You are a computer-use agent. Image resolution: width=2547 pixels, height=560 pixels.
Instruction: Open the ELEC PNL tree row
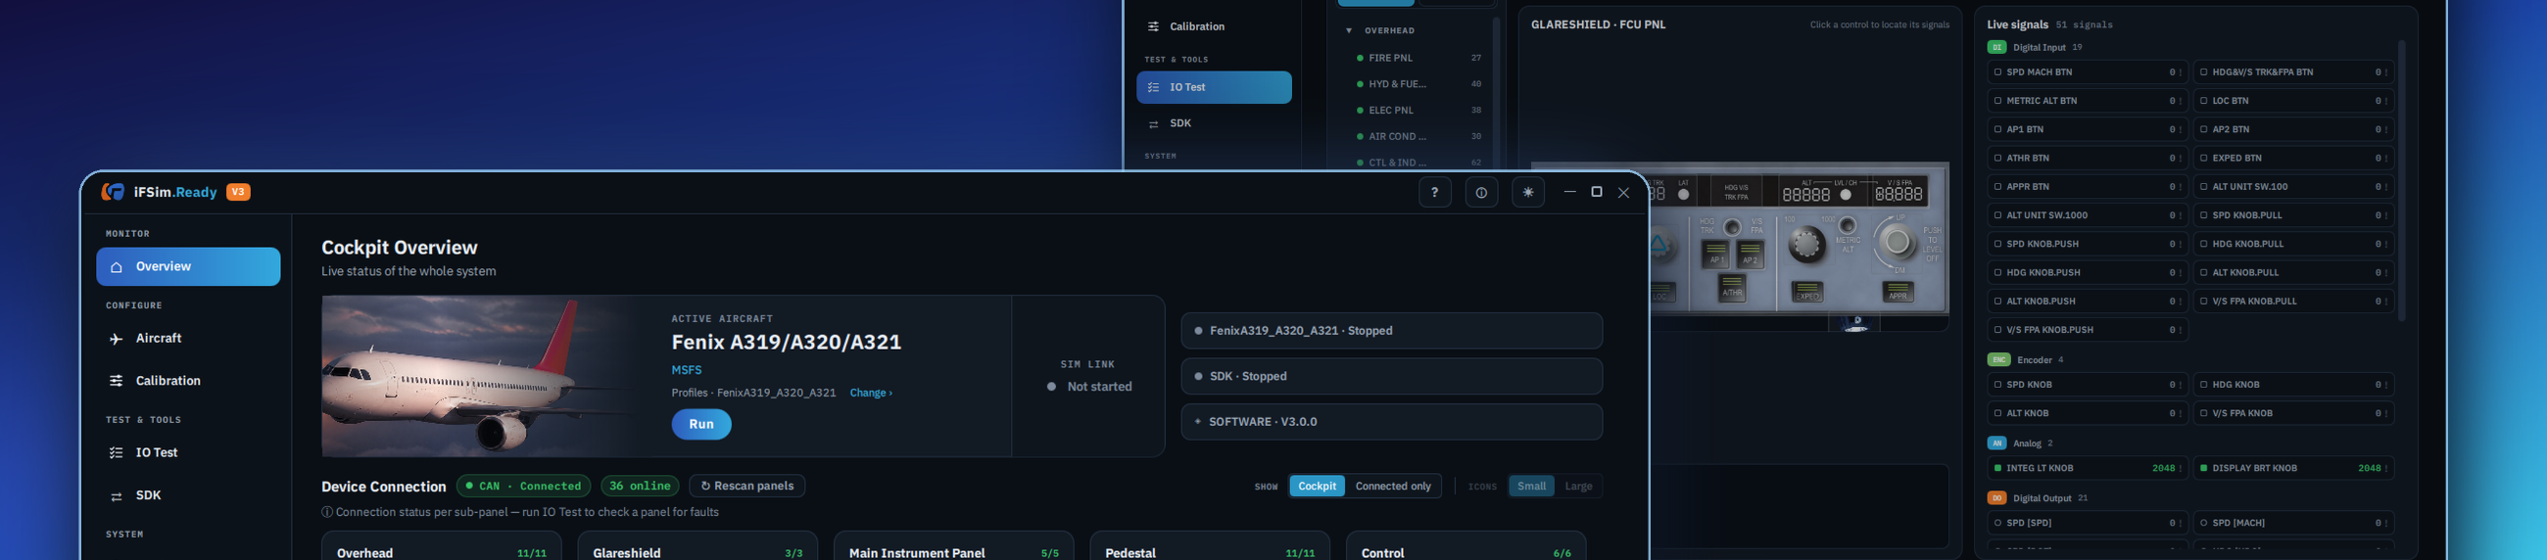click(x=1418, y=111)
